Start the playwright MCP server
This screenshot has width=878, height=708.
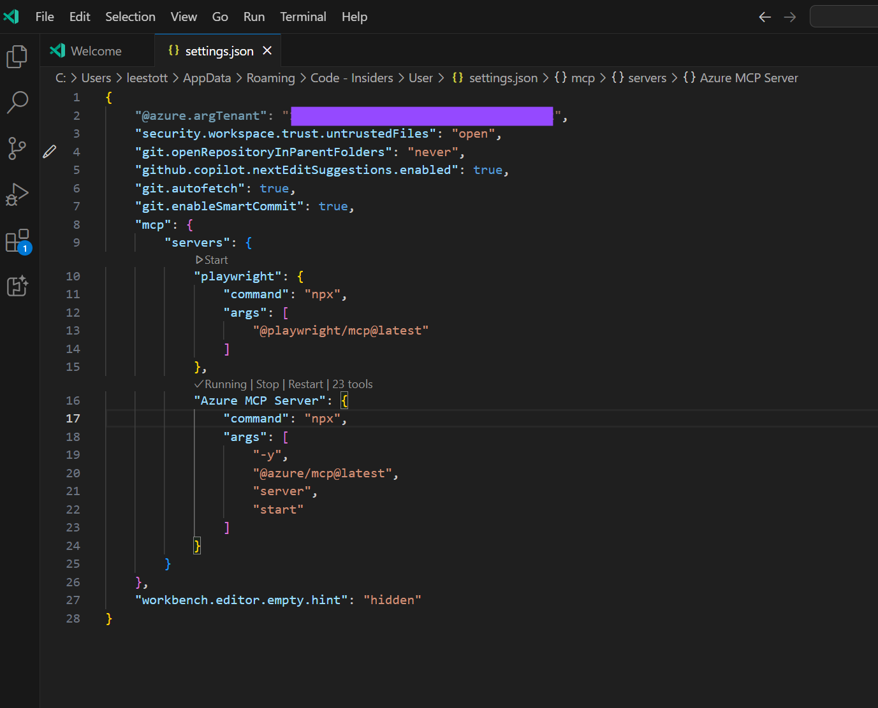click(x=212, y=260)
